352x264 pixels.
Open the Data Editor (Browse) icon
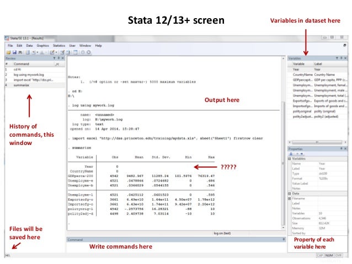tap(68, 52)
